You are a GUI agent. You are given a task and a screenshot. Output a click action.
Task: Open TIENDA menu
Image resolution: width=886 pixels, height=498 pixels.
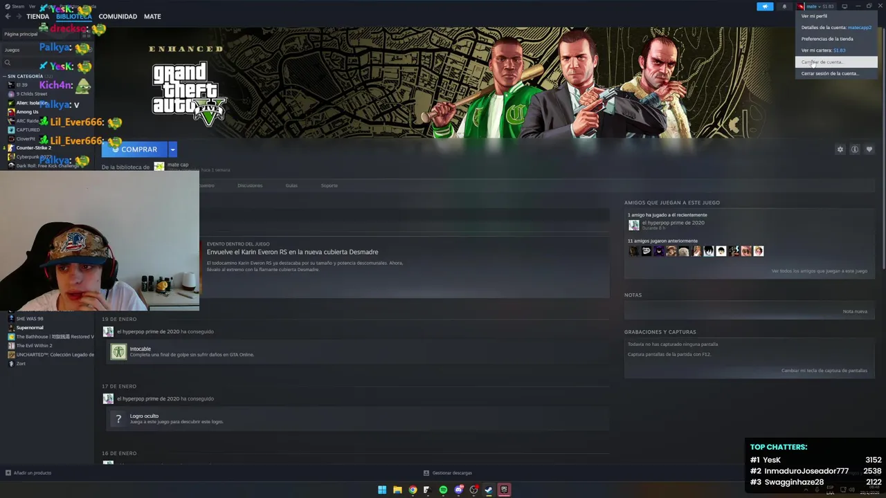[37, 17]
